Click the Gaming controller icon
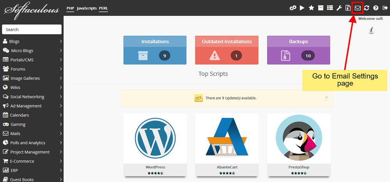 [x=5, y=124]
